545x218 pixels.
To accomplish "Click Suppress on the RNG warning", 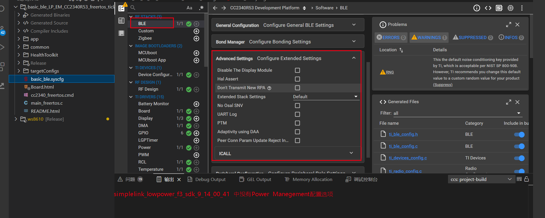I will click(443, 85).
